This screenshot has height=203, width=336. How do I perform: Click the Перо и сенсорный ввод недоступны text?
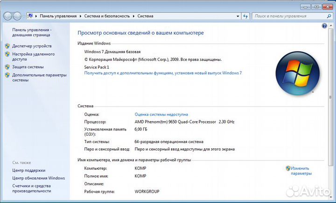click(x=184, y=149)
